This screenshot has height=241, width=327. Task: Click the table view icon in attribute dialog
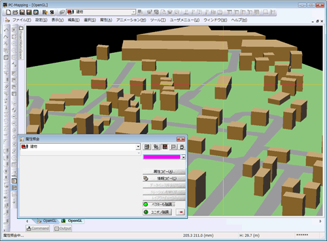coord(147,147)
